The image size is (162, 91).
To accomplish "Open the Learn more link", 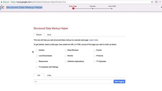I will click(94, 40).
